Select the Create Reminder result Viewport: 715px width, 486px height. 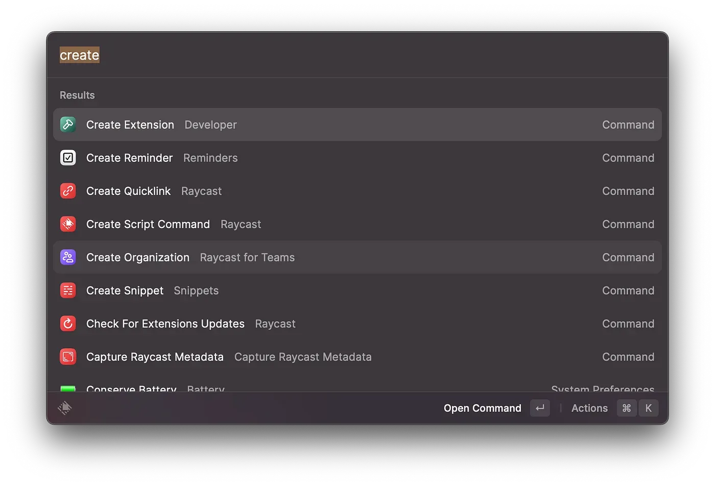(357, 158)
